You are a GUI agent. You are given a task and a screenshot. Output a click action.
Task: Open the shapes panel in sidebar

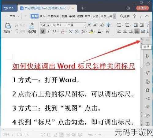click(147, 64)
